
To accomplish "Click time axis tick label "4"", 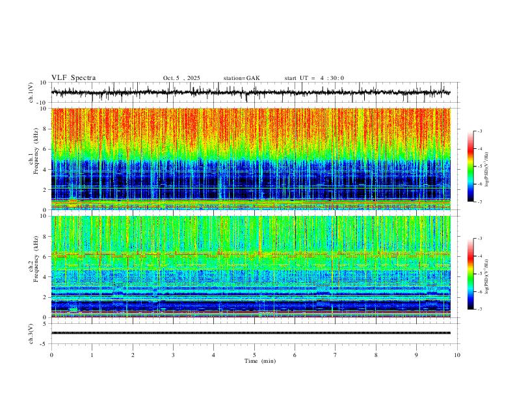I will [213, 355].
